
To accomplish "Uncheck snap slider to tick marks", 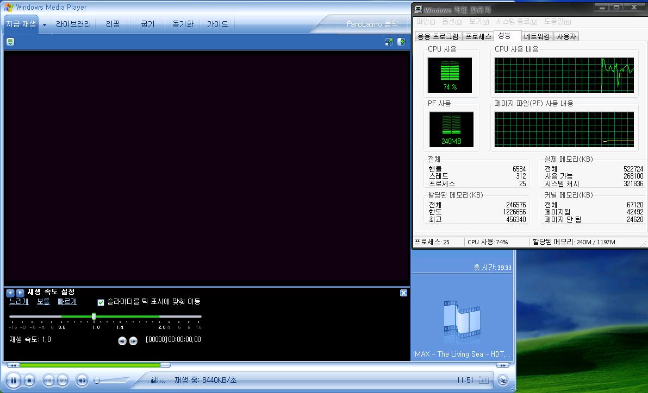I will (101, 302).
